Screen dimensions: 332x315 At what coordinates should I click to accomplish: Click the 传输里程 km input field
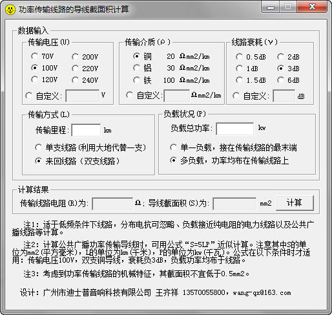[86, 130]
